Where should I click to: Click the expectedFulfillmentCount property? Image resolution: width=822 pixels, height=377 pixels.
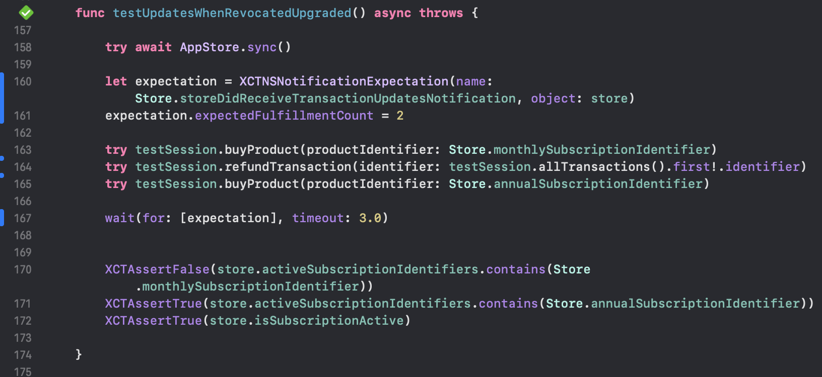pos(284,116)
